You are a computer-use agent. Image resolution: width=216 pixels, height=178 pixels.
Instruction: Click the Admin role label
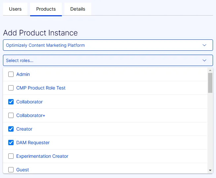point(23,74)
